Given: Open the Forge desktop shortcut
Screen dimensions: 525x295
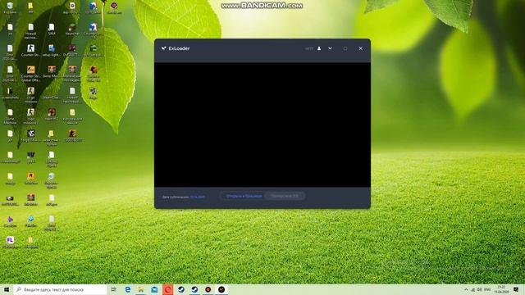Looking at the screenshot, I should [x=31, y=136].
